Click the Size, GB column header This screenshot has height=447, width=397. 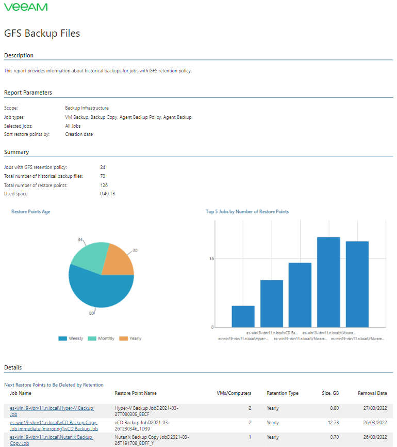tap(330, 393)
